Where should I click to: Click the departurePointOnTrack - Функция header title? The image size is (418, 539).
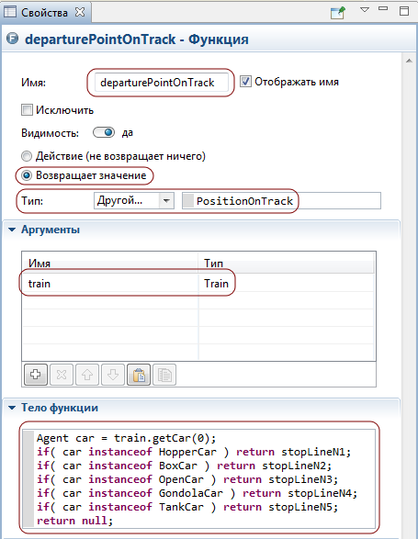pyautogui.click(x=137, y=39)
